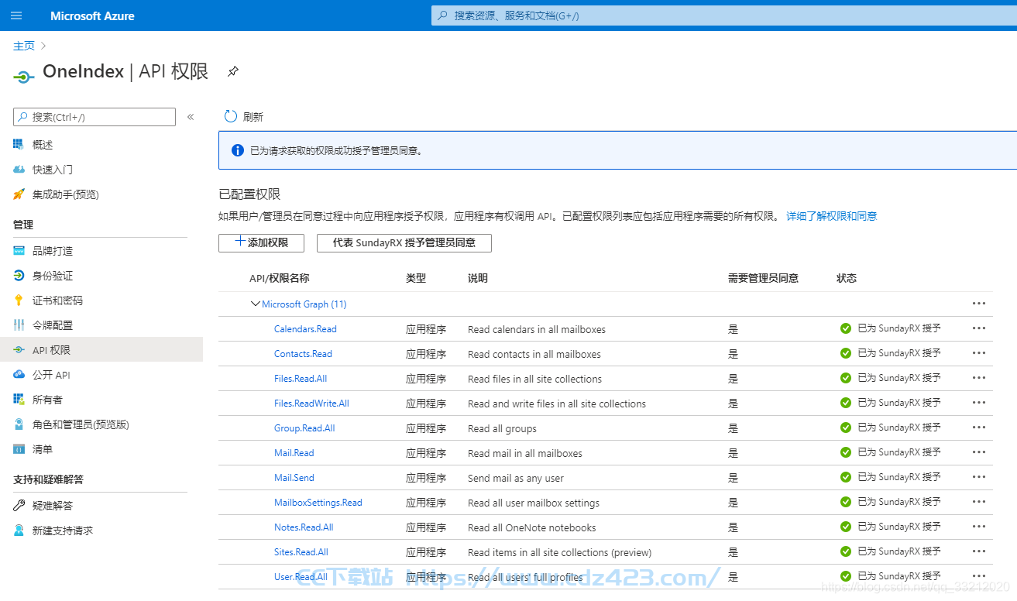Image resolution: width=1017 pixels, height=601 pixels.
Task: Open the Mail.Send permission link
Action: coord(294,478)
